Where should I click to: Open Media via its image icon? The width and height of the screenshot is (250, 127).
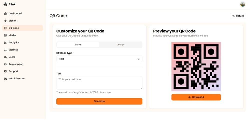tap(5, 35)
